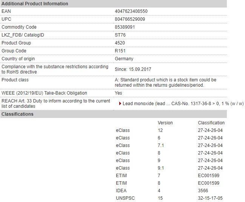Click the Commodity Code value 85389091

(125, 27)
